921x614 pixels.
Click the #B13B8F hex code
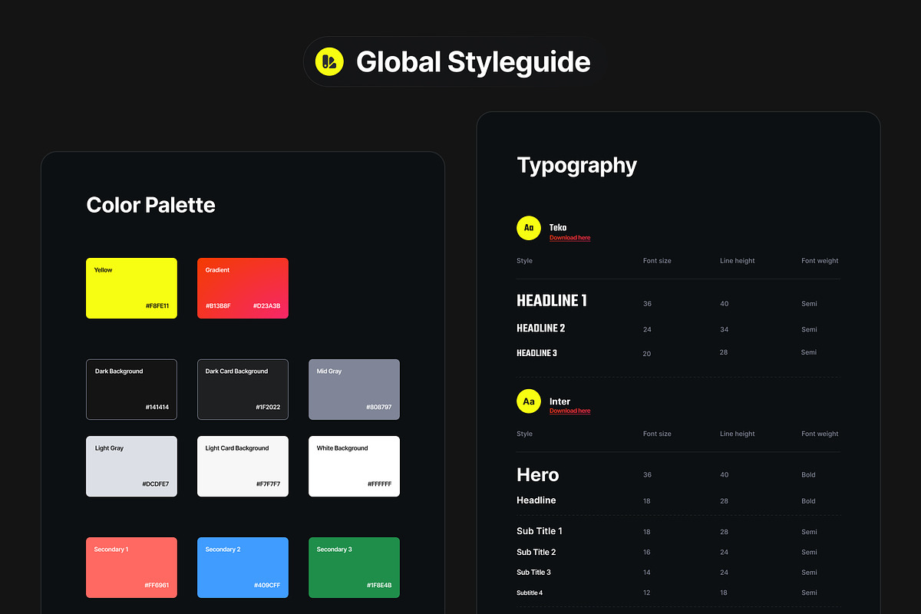pos(218,306)
